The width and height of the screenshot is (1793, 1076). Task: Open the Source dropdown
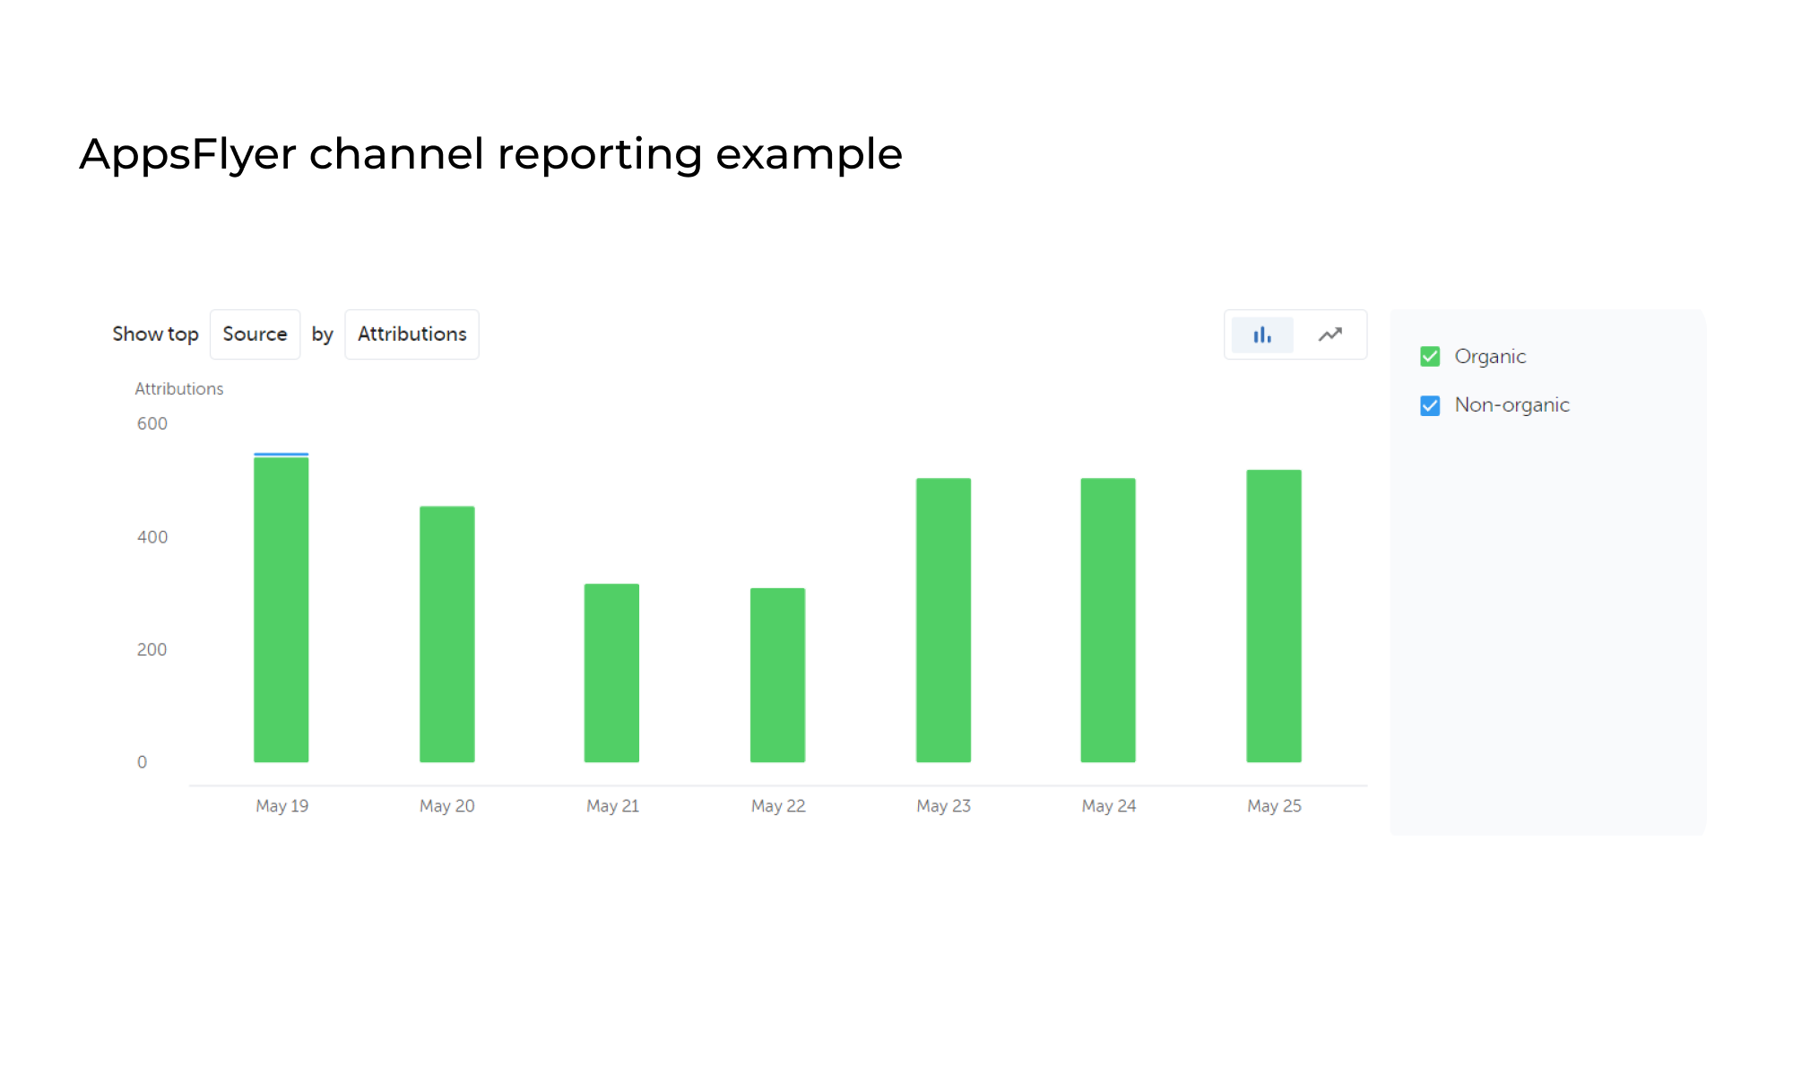(255, 334)
